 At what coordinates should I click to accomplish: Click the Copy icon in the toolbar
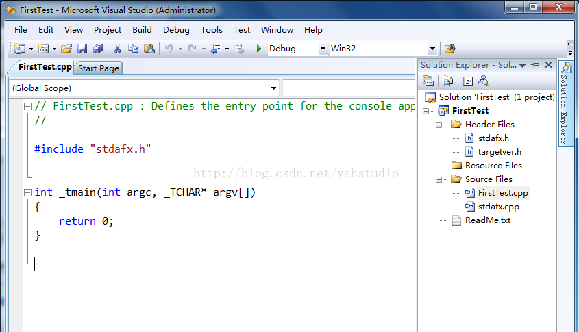pyautogui.click(x=133, y=49)
